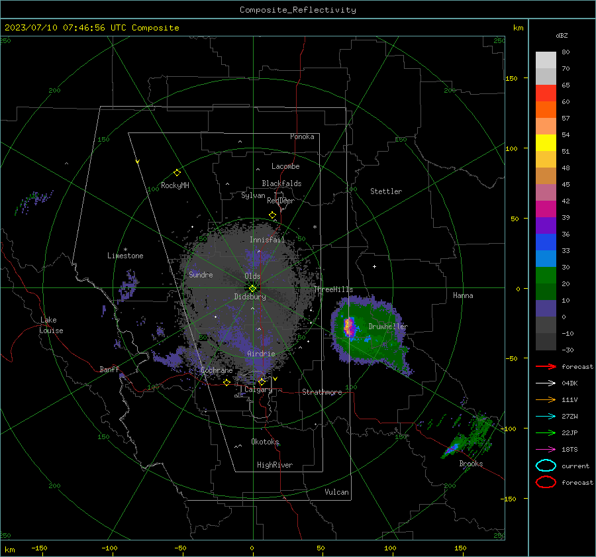Click the Sundre city label

pos(201,274)
